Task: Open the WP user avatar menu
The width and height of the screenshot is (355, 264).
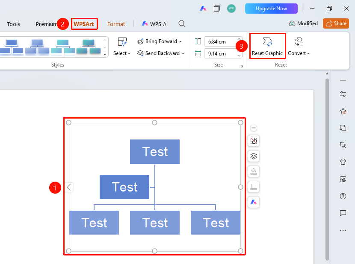Action: point(231,9)
